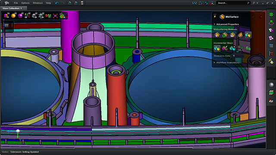276x155 pixels.
Task: Click second layout icon after Redo
Action: click(76, 3)
